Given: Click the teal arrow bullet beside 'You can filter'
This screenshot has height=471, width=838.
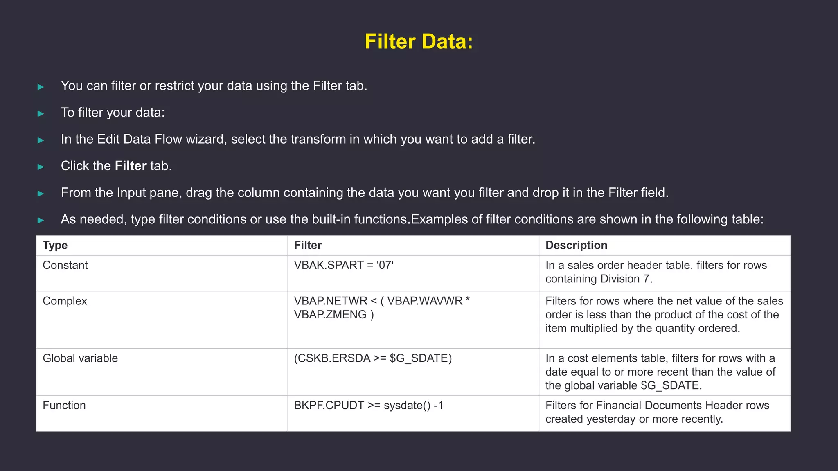Looking at the screenshot, I should coord(41,87).
